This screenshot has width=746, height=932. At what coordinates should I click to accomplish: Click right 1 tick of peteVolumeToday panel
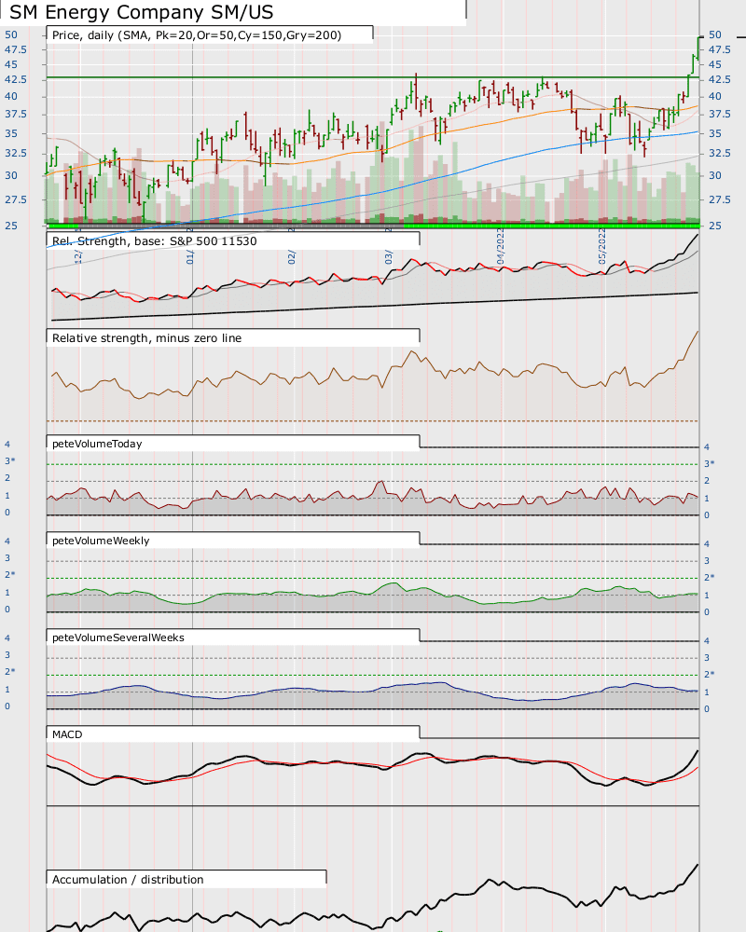click(707, 498)
